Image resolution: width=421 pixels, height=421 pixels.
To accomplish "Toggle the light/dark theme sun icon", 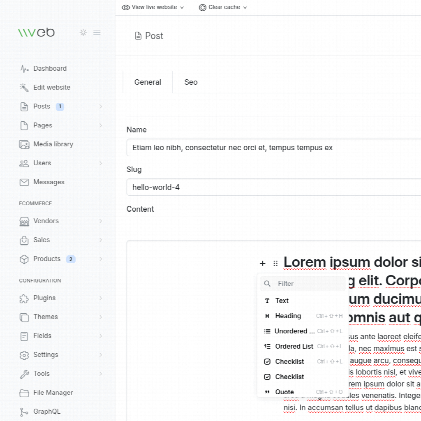I will click(83, 32).
